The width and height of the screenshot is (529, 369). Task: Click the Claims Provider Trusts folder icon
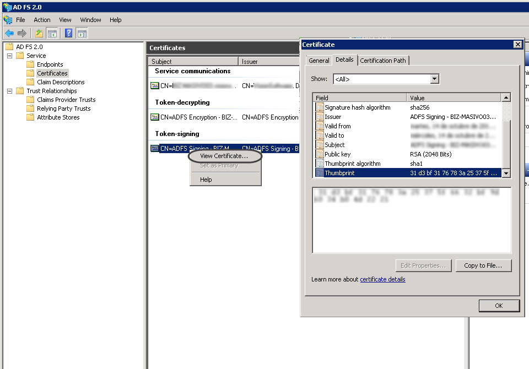tap(30, 99)
